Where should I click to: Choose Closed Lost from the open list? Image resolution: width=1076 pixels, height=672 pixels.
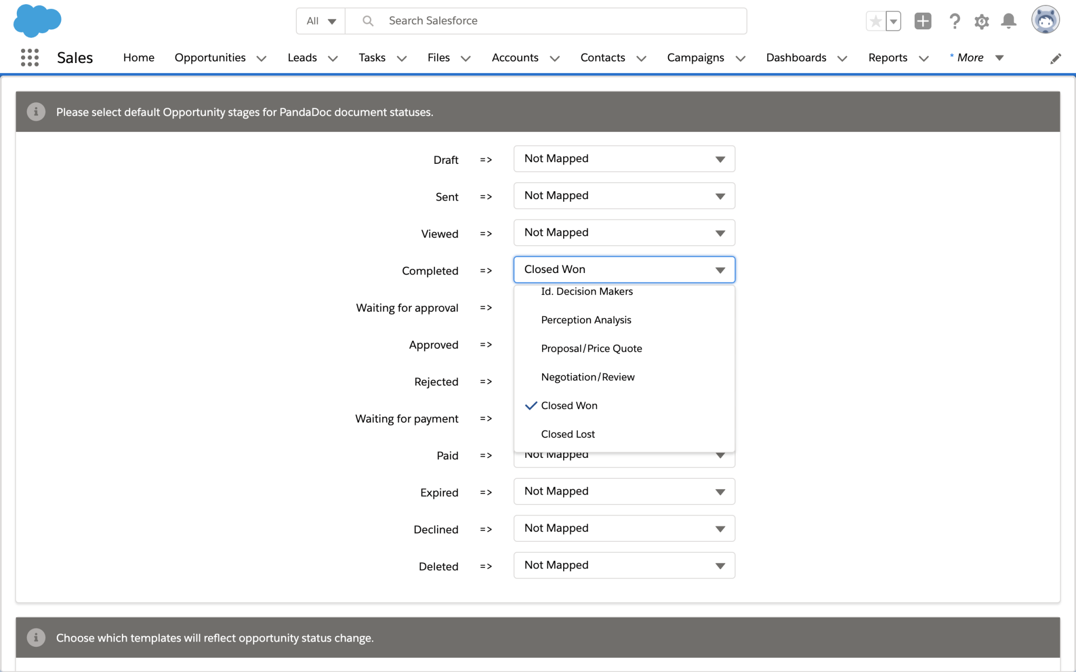pos(567,434)
